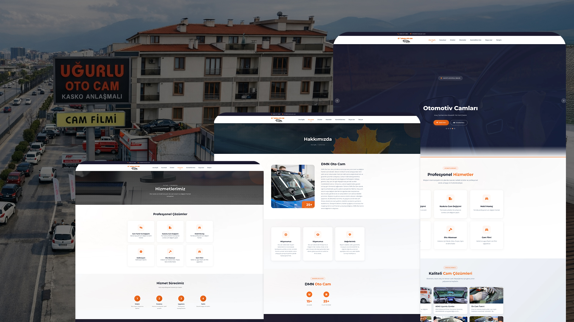The height and width of the screenshot is (322, 574).
Task: Select the active orange slider pagination dot
Action: pos(453,129)
